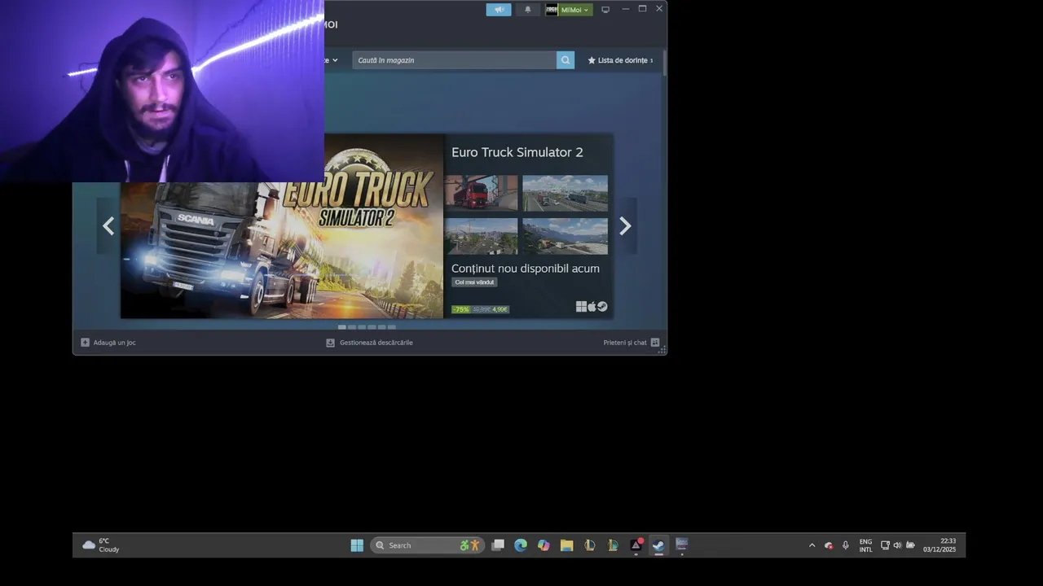
Task: View first screenshot with red truck
Action: point(481,193)
